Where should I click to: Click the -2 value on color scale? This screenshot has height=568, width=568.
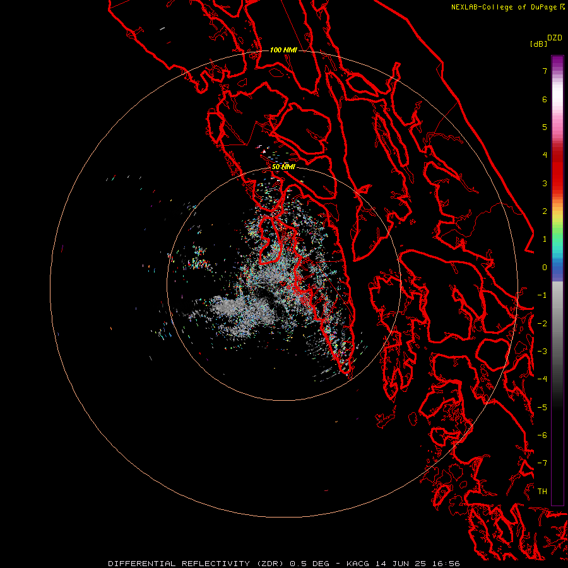542,324
